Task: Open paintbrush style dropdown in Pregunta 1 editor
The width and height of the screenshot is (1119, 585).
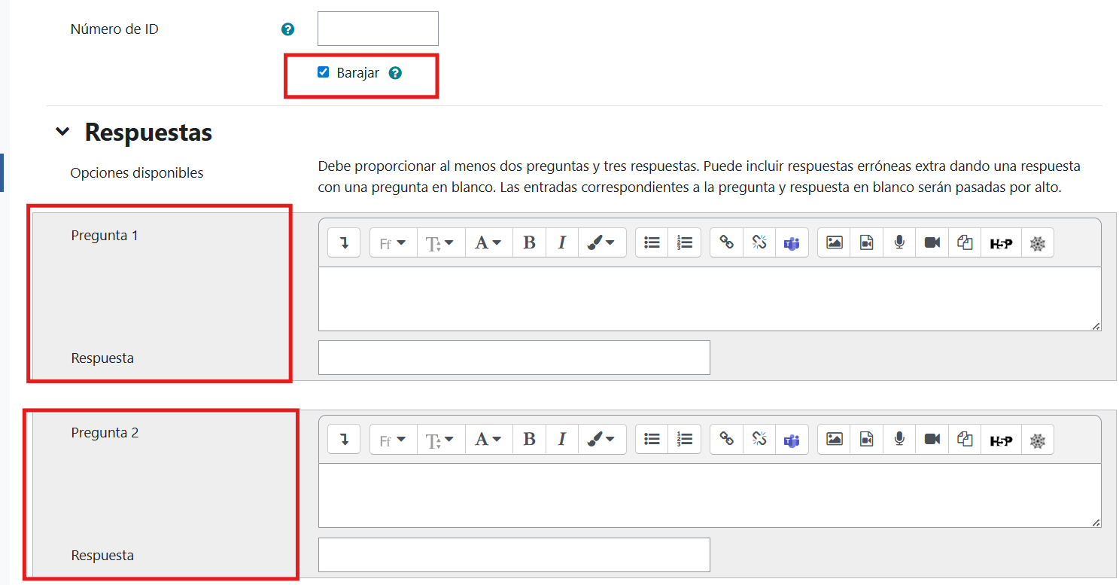Action: (601, 242)
